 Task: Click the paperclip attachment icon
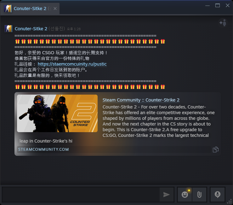pyautogui.click(x=199, y=195)
